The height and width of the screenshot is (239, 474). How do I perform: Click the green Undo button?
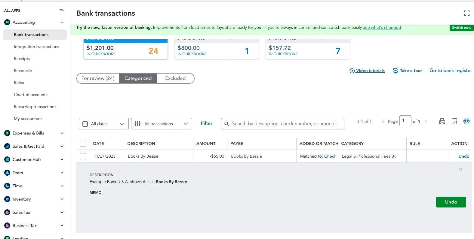(451, 202)
